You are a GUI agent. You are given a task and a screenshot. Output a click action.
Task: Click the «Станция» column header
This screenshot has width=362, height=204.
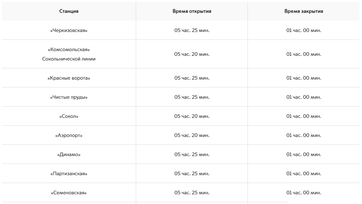coord(69,11)
